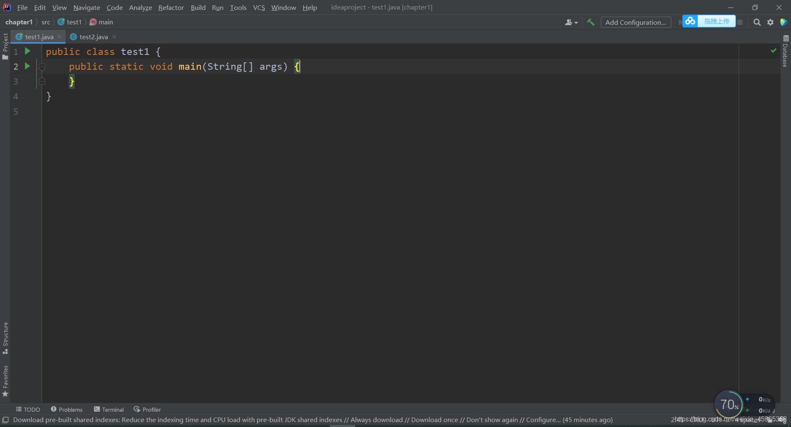Open the Database tool window

click(785, 51)
